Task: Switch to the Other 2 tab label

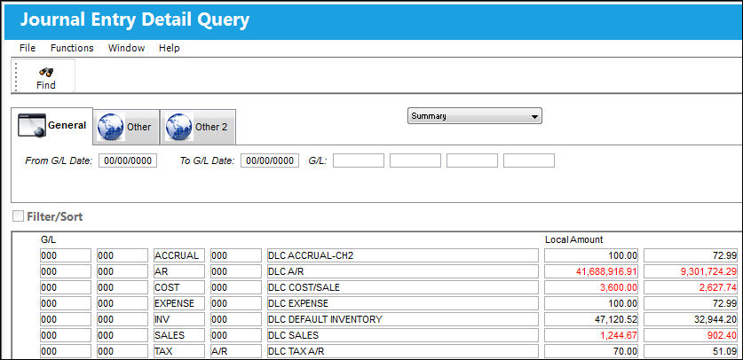Action: pos(211,127)
